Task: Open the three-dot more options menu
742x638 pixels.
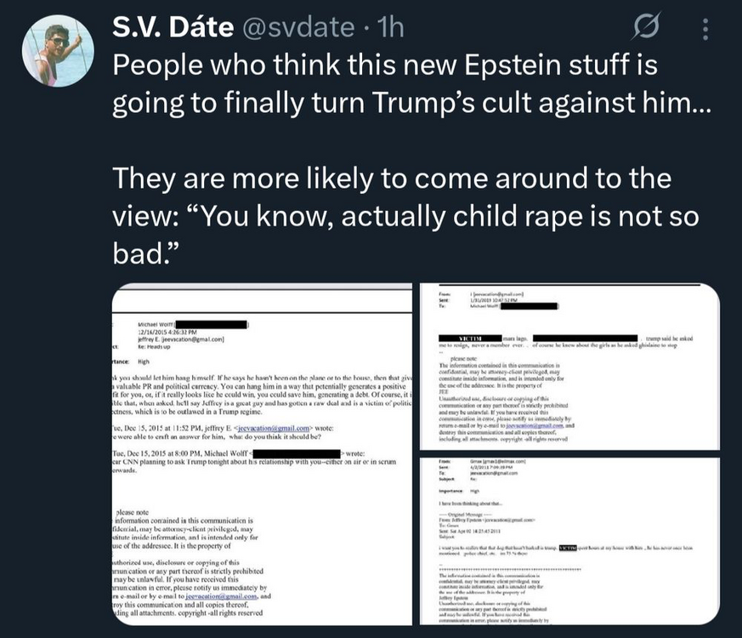Action: [705, 31]
